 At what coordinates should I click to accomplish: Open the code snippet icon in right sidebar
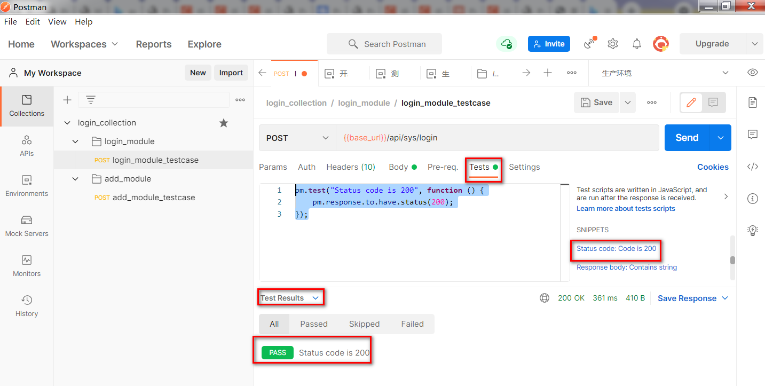click(x=753, y=167)
